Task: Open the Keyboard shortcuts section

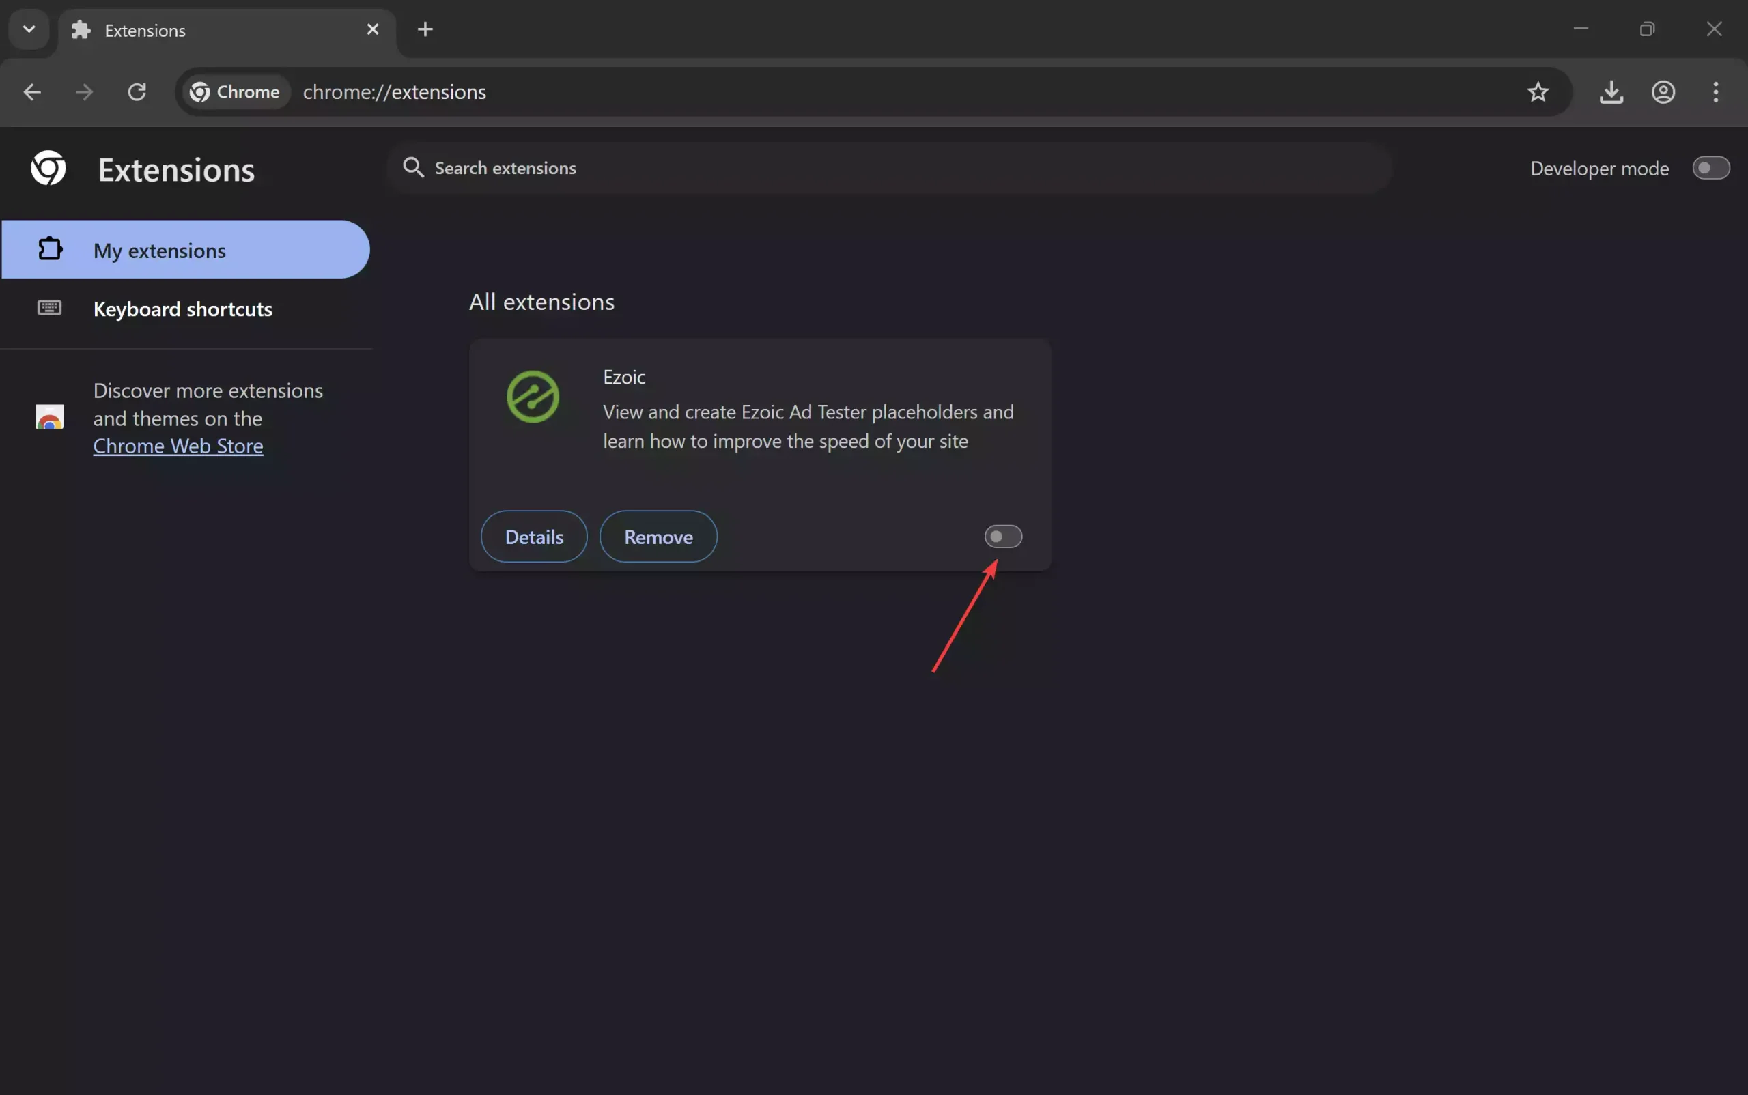Action: pyautogui.click(x=182, y=309)
